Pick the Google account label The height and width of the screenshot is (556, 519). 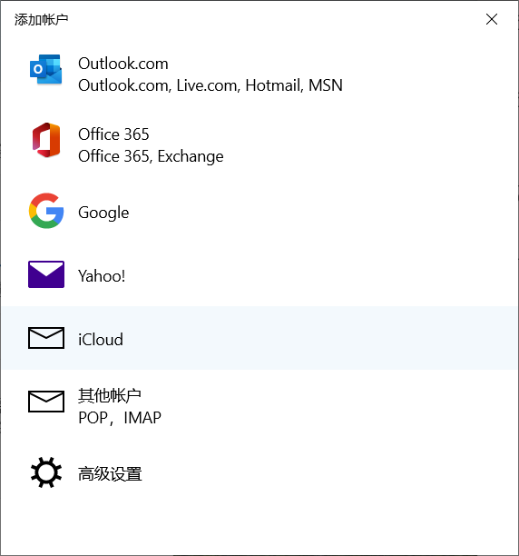point(103,213)
